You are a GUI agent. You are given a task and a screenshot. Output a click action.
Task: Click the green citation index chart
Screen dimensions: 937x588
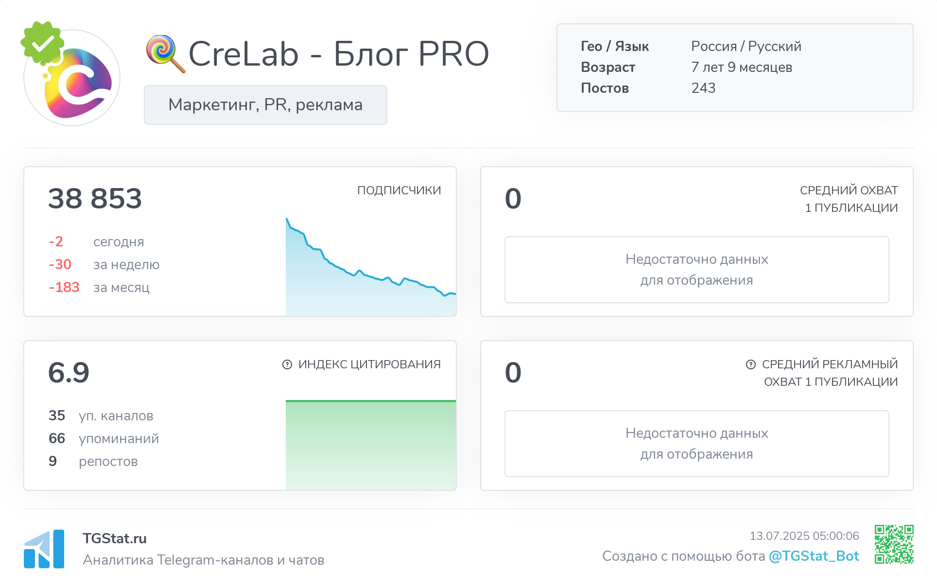point(370,445)
